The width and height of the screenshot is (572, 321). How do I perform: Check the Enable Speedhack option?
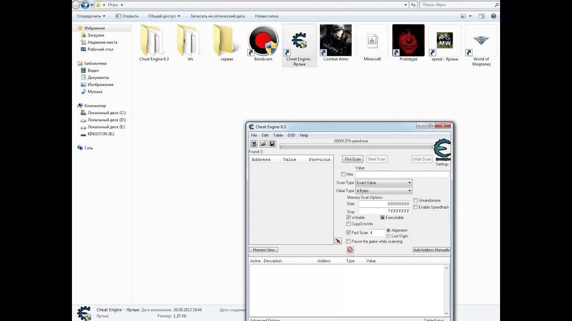coord(415,207)
